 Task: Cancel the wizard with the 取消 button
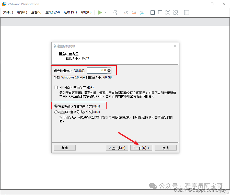click(x=166, y=148)
